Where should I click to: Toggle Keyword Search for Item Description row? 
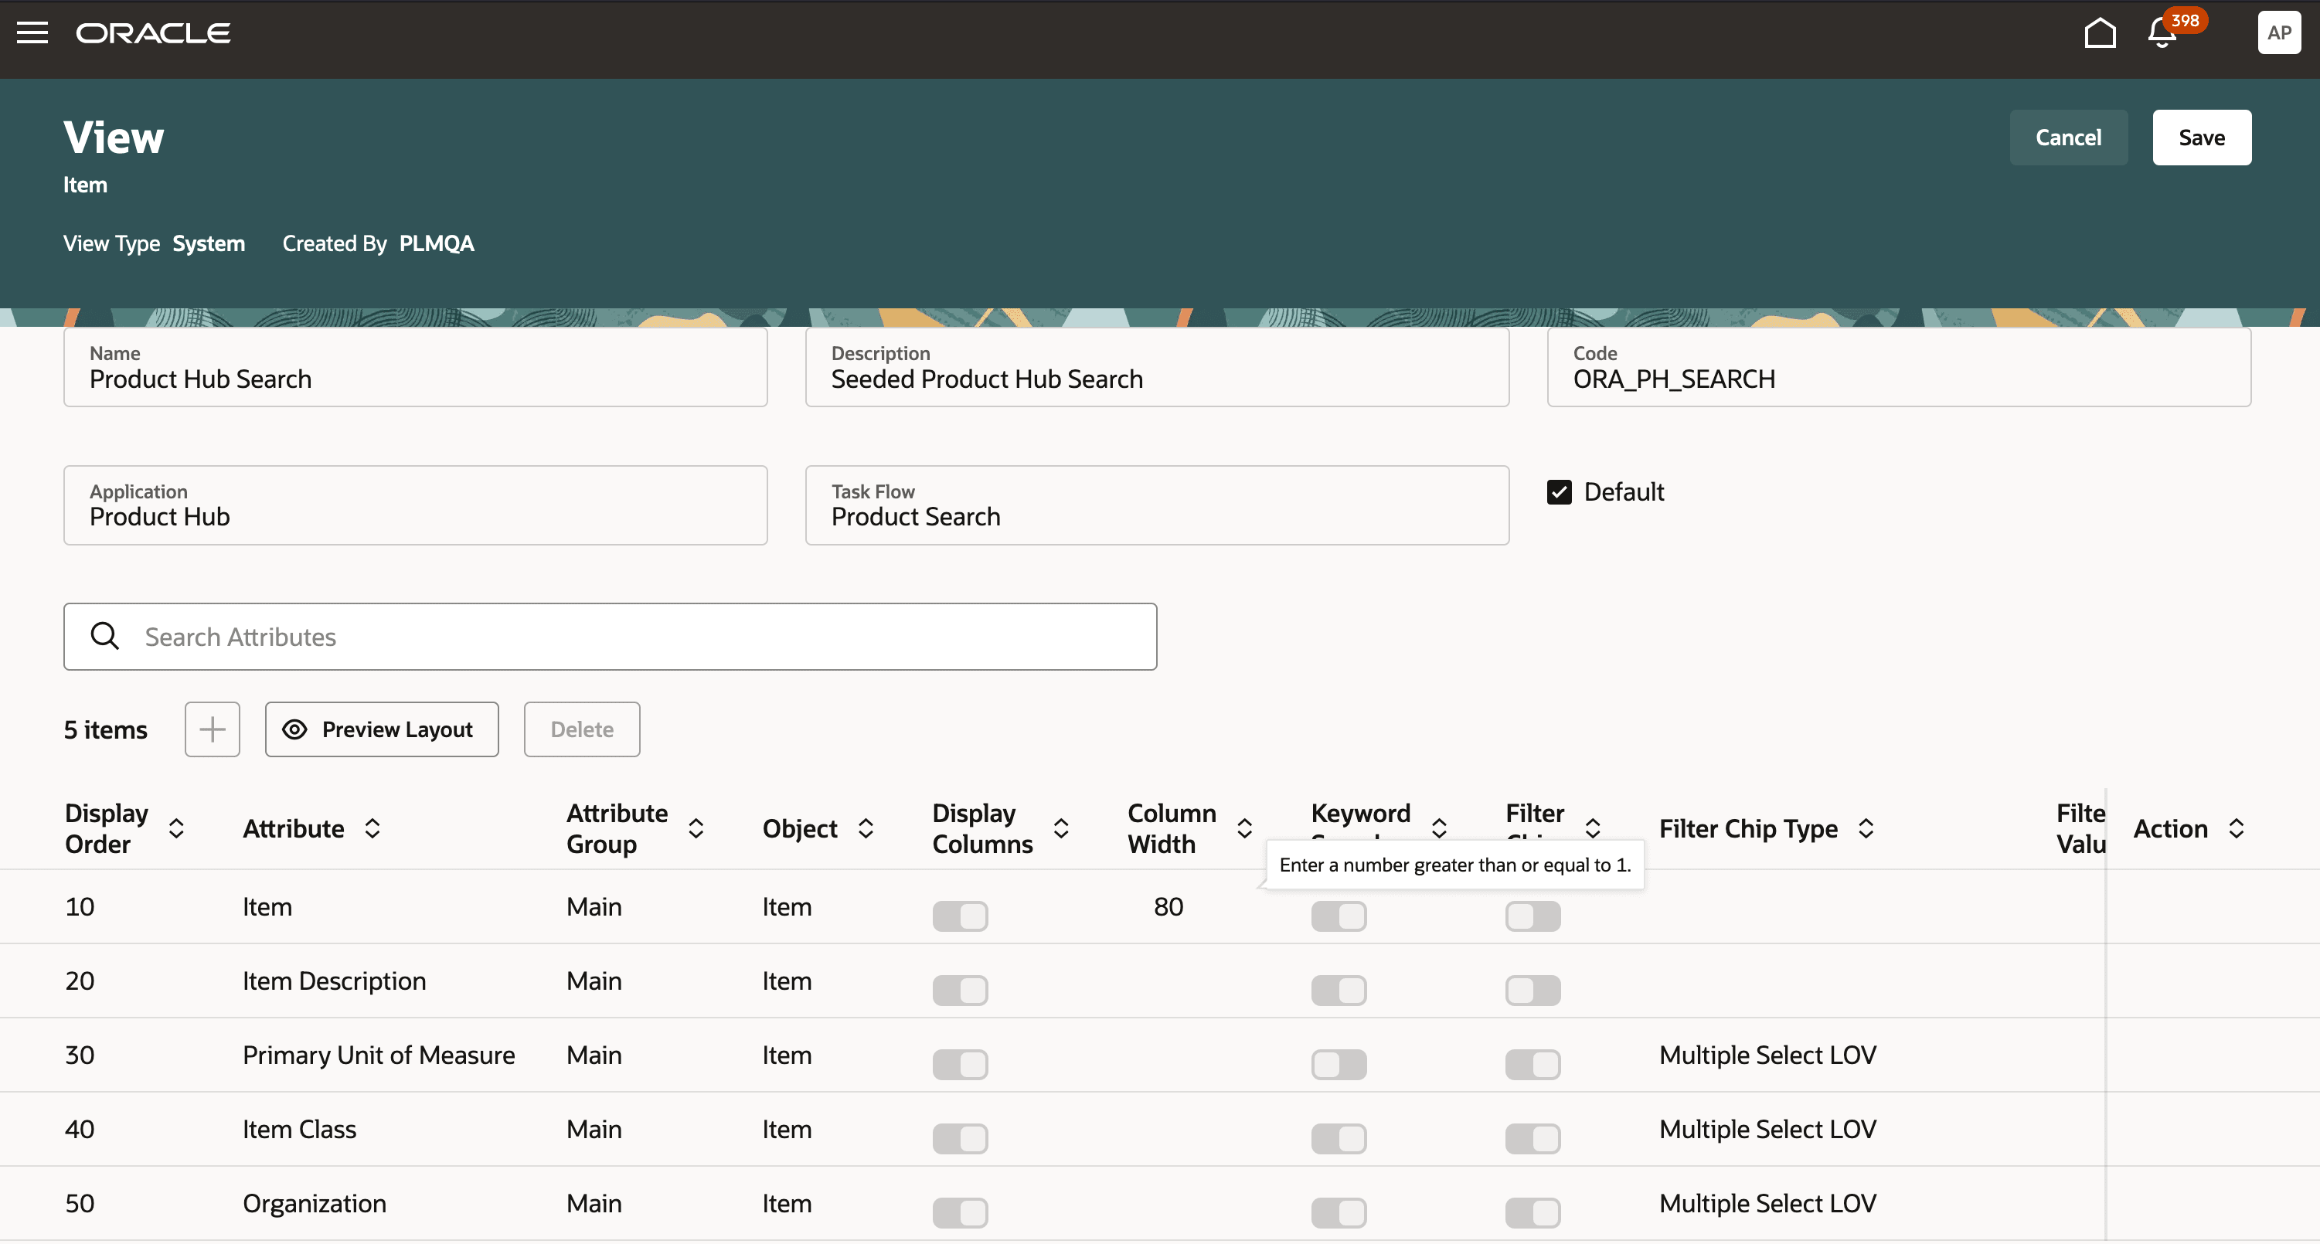1339,990
